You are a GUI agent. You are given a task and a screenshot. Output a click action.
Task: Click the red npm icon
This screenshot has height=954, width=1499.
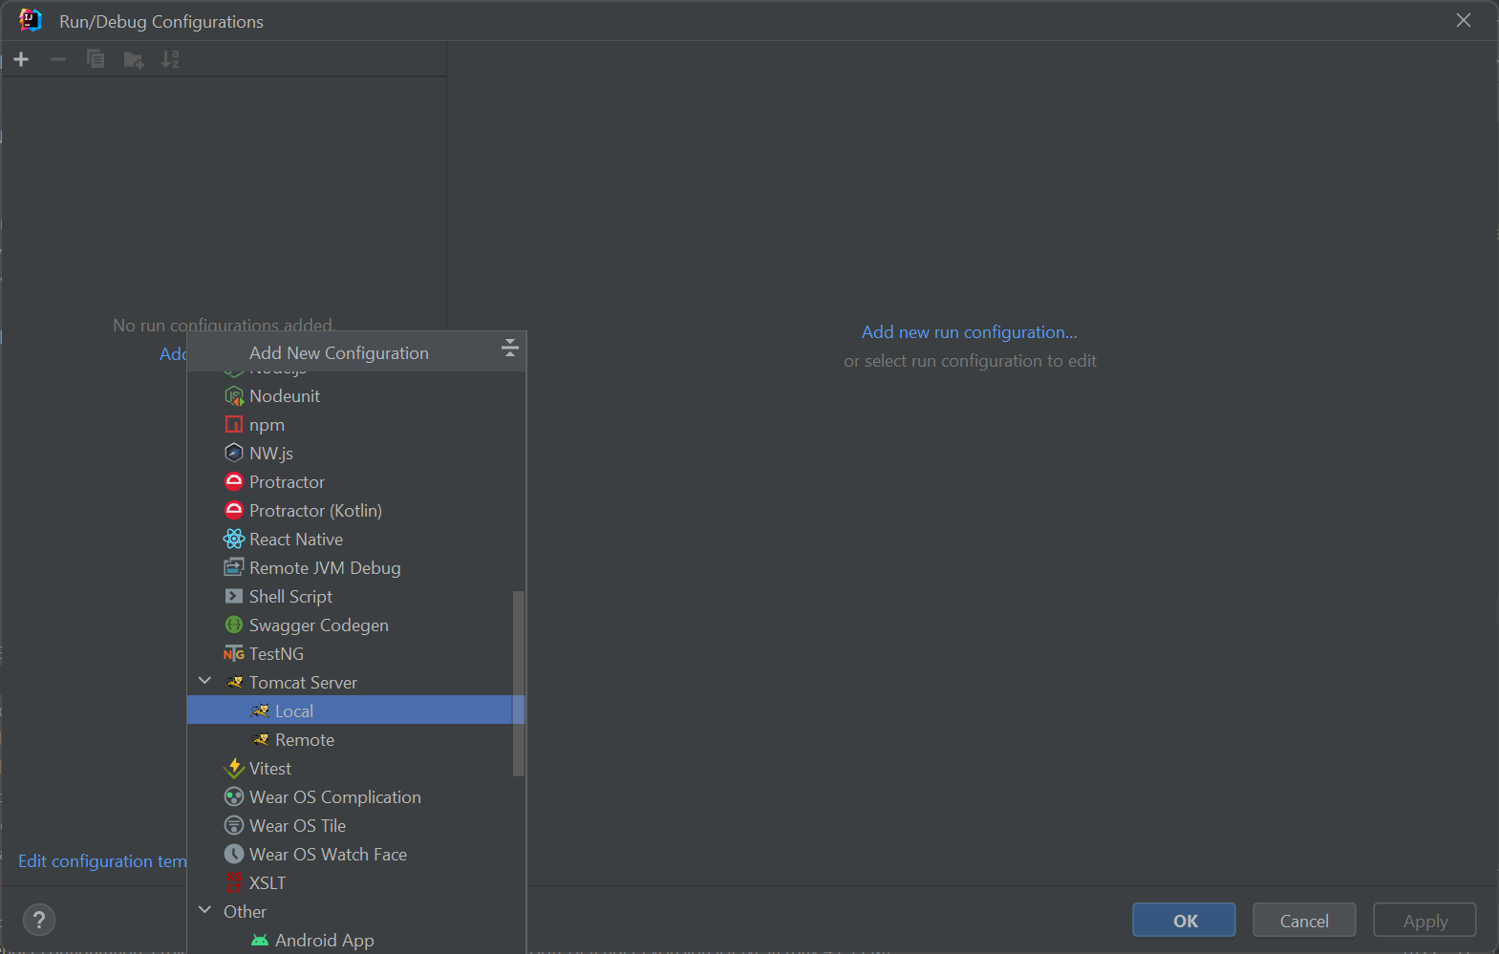click(234, 424)
